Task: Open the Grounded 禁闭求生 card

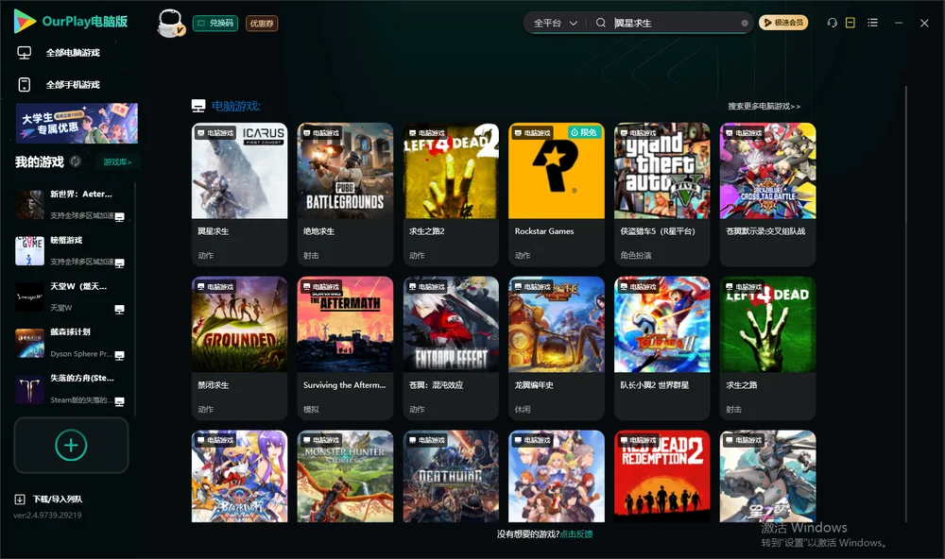Action: click(x=239, y=348)
